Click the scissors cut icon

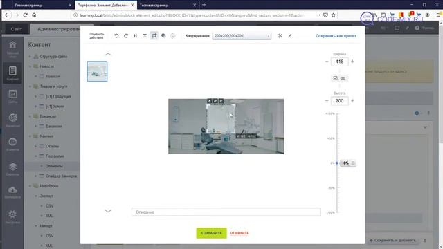(x=280, y=35)
